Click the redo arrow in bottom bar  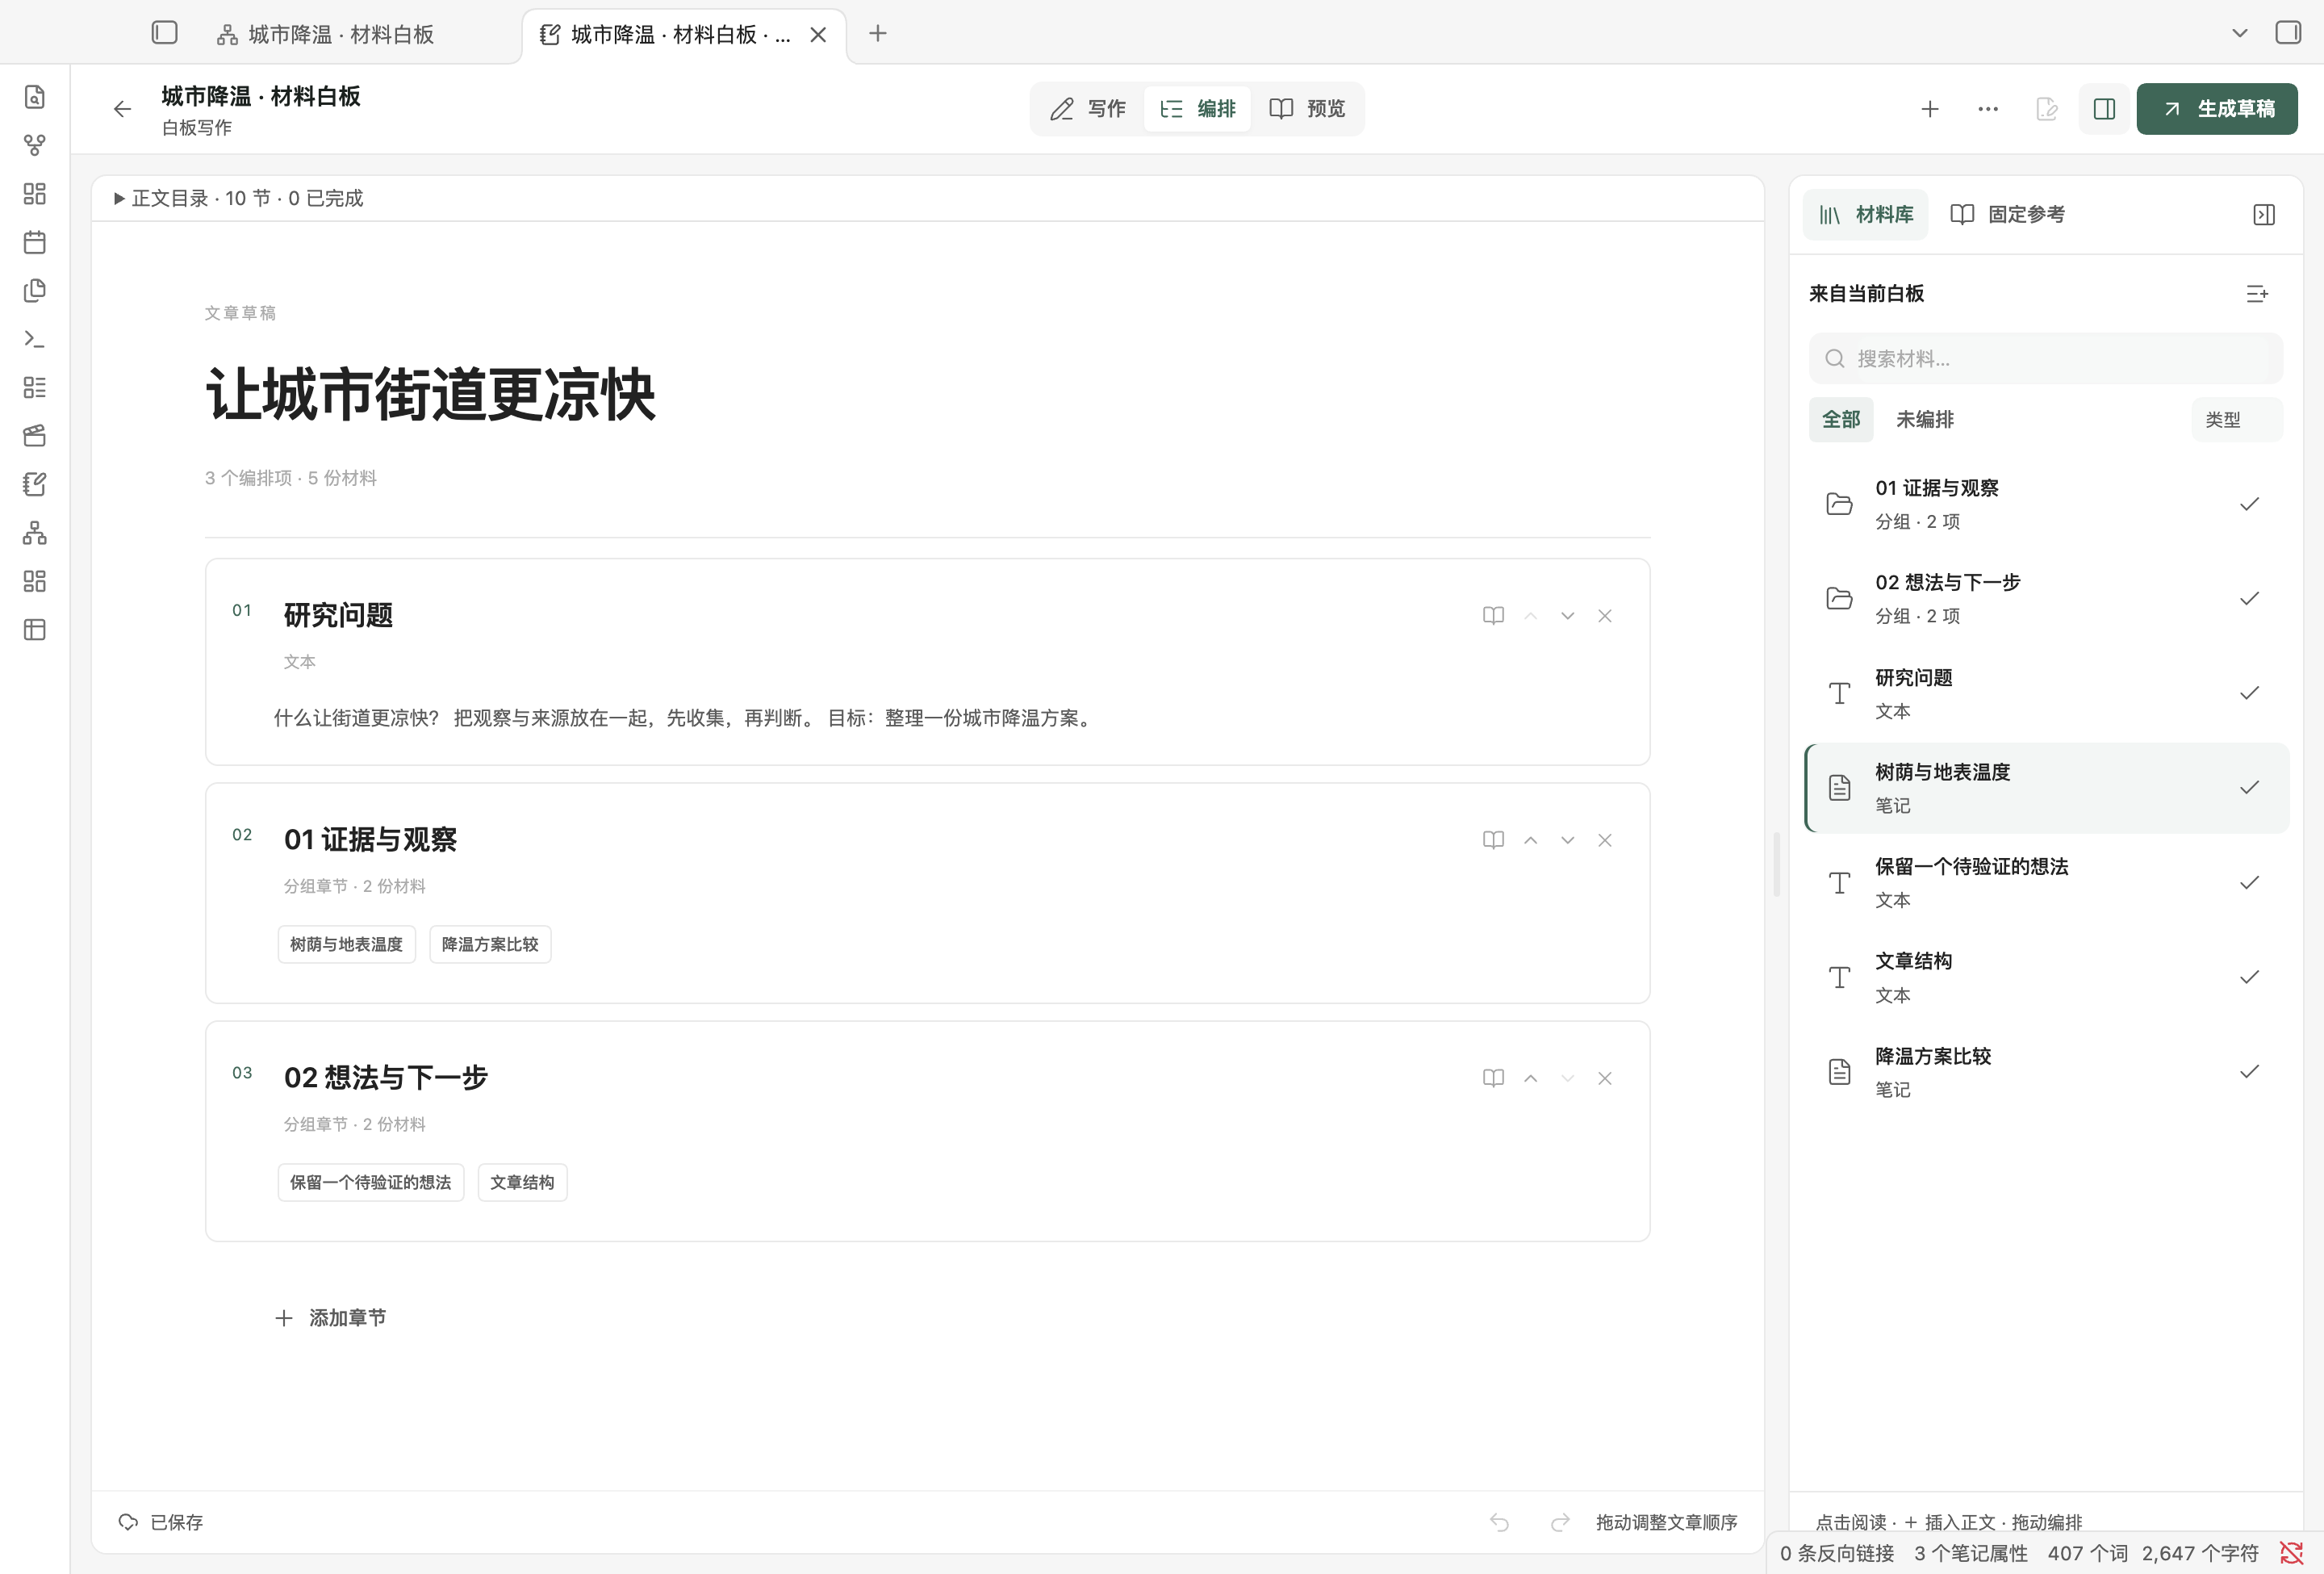(x=1560, y=1522)
